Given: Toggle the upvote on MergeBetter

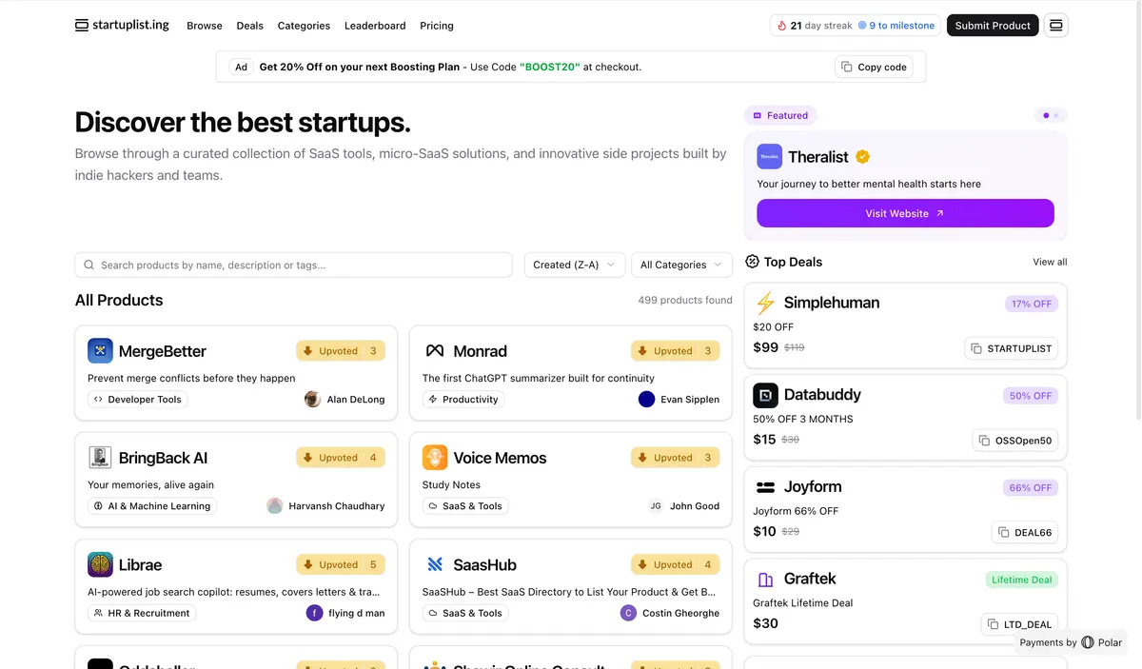Looking at the screenshot, I should pyautogui.click(x=340, y=350).
